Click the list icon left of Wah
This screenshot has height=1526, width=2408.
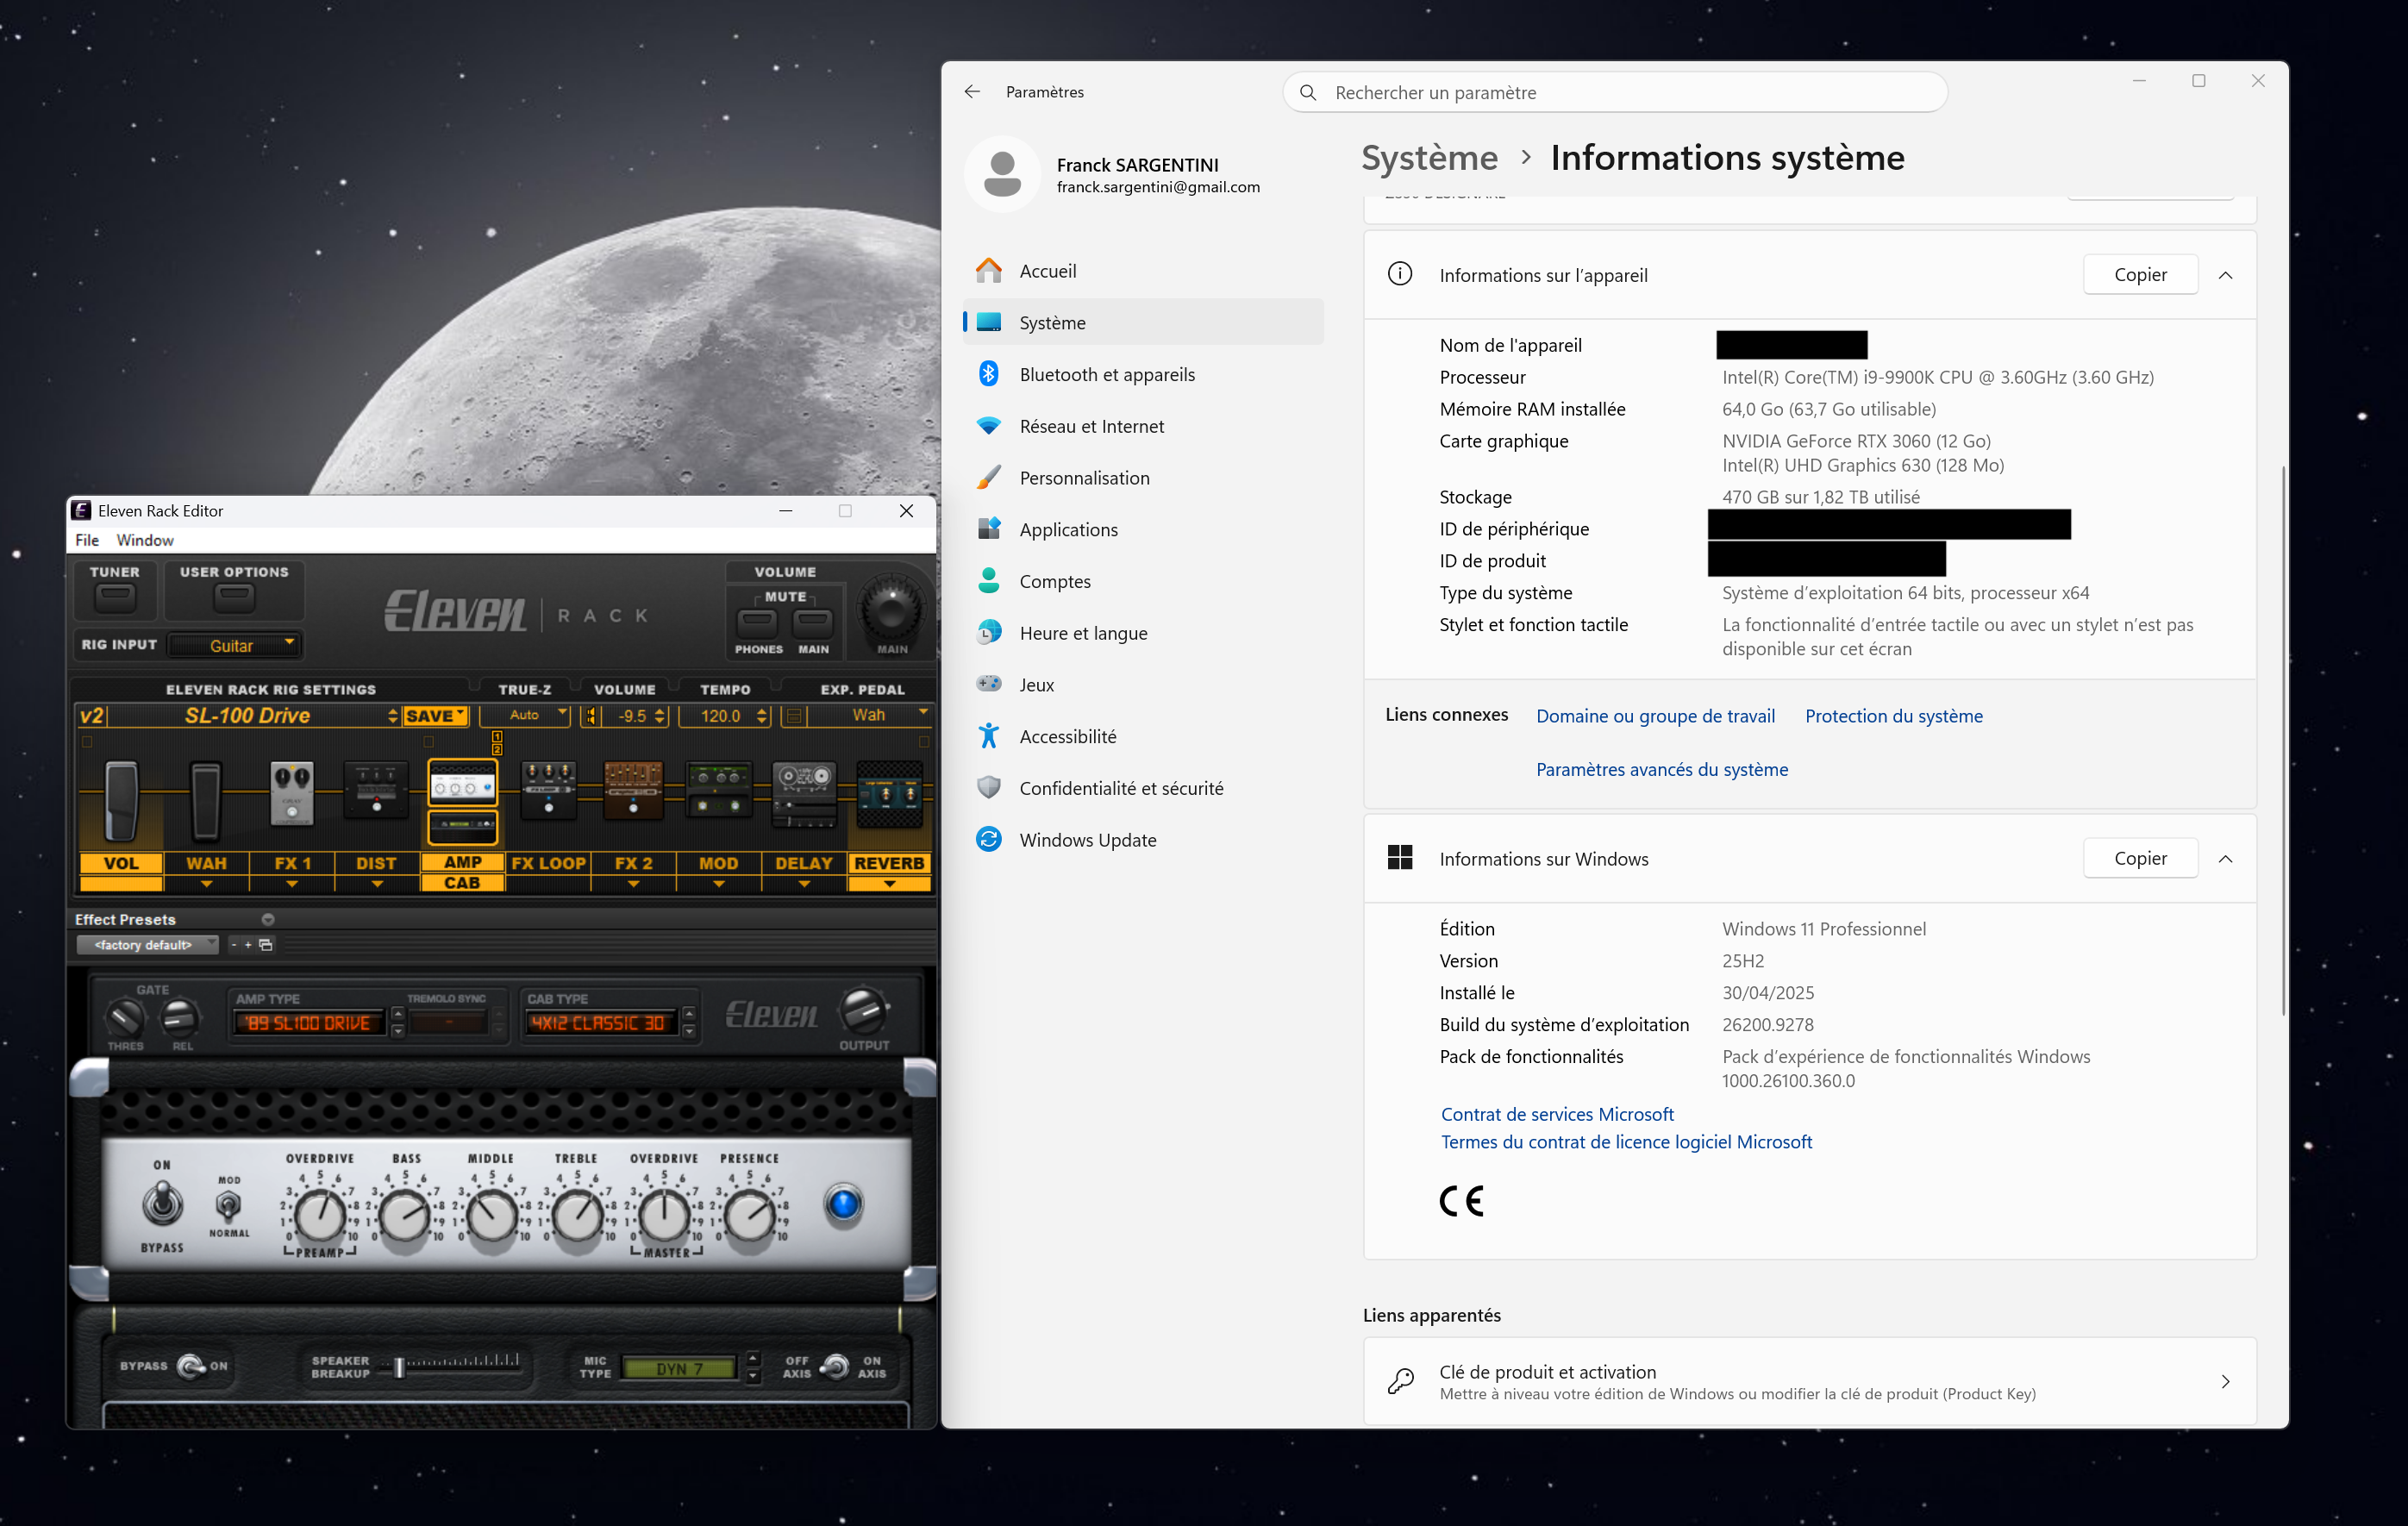[794, 716]
